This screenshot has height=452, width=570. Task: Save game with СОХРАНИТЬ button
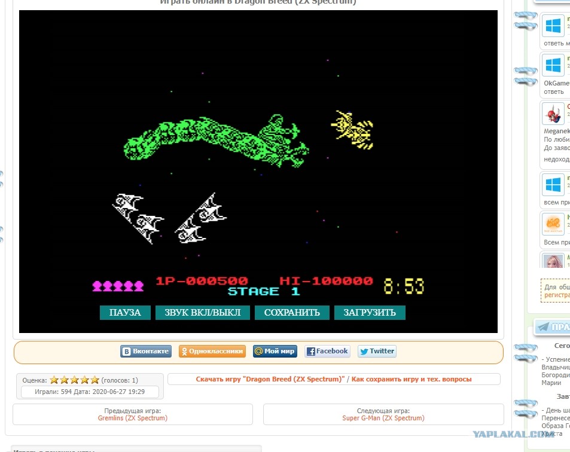pyautogui.click(x=292, y=313)
